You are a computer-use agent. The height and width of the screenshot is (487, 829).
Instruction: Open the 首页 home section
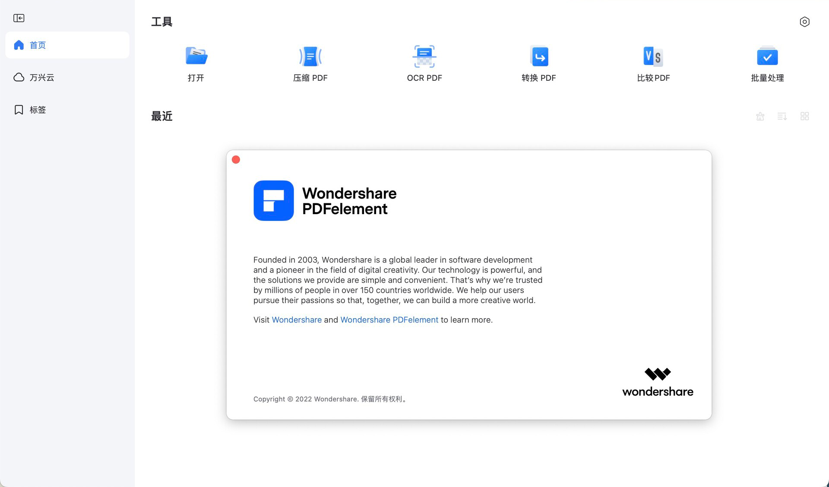click(67, 45)
